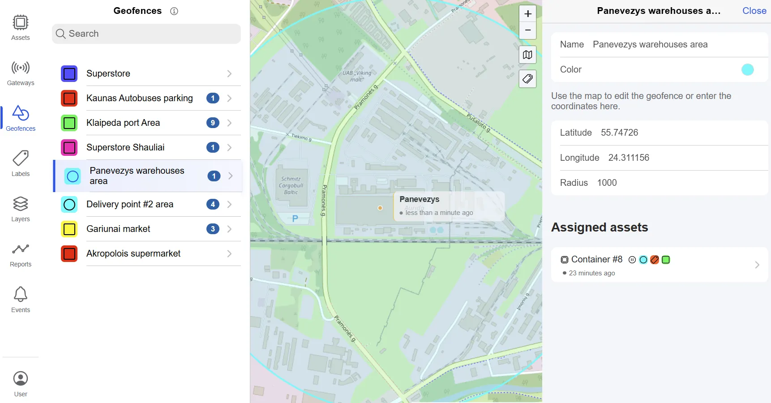Click the Superstore blue square icon
Screen dimensions: 771x403
point(69,73)
